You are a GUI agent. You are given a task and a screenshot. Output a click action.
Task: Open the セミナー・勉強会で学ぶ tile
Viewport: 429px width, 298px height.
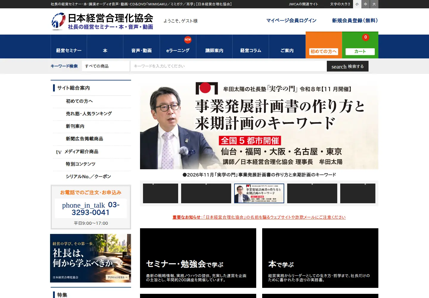pyautogui.click(x=198, y=258)
